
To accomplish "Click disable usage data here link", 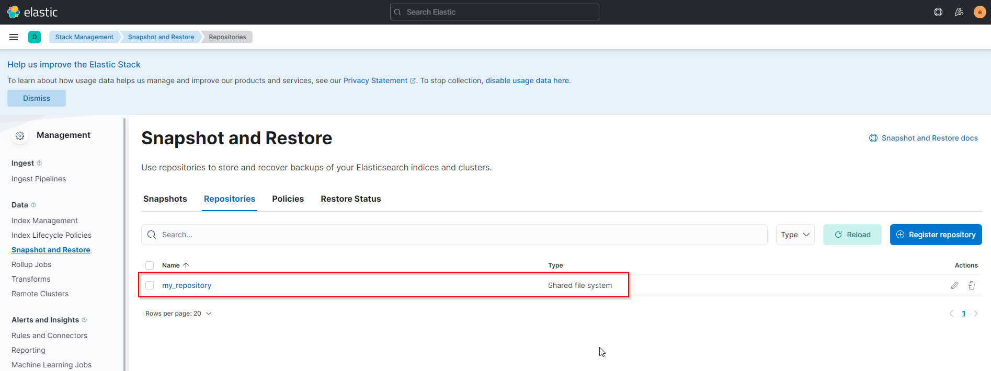I will [x=527, y=80].
